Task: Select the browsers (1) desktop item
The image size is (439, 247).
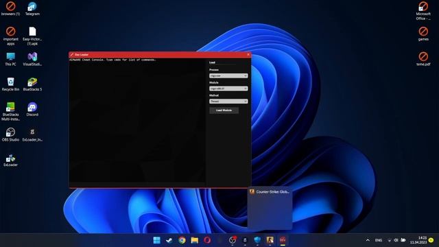Action: pyautogui.click(x=11, y=9)
